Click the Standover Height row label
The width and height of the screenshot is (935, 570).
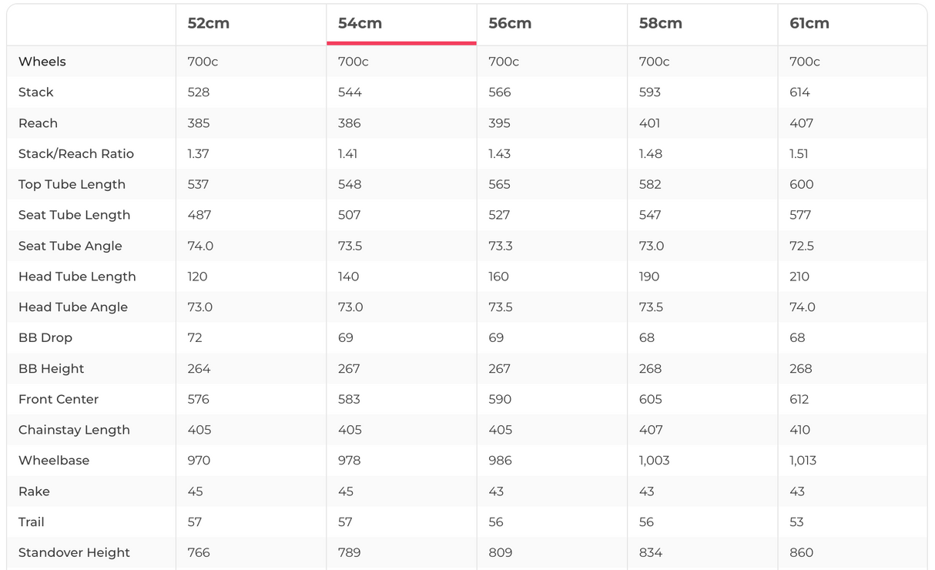tap(74, 552)
